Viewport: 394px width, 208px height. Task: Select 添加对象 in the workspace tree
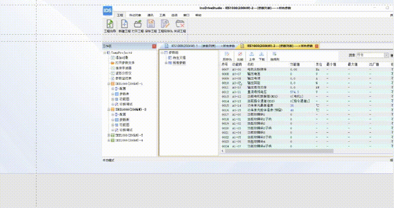[121, 58]
